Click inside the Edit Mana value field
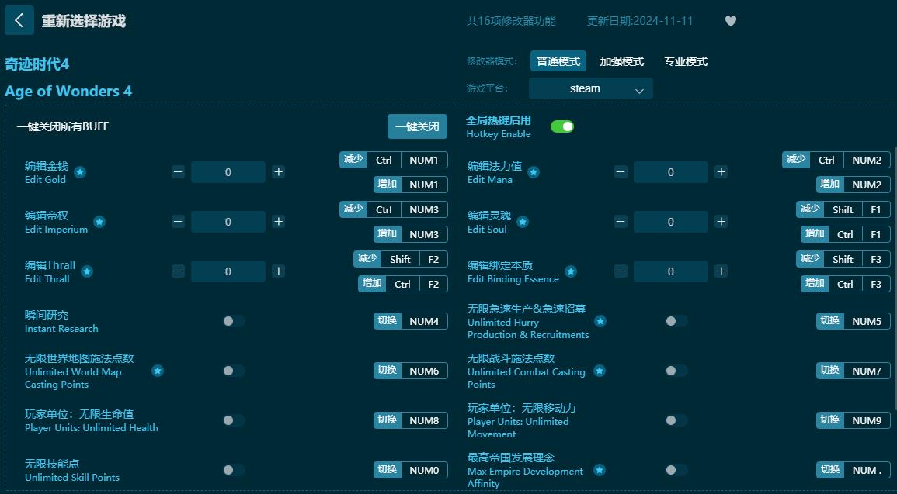The height and width of the screenshot is (494, 897). pos(670,171)
